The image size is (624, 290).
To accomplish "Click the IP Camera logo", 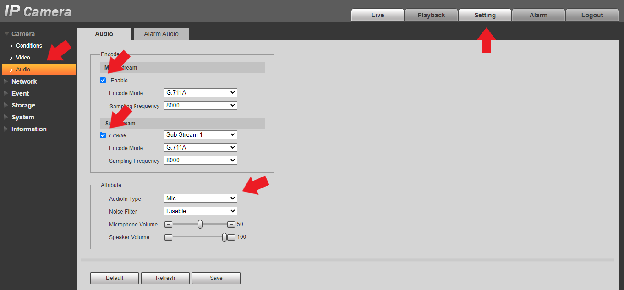I will click(38, 11).
